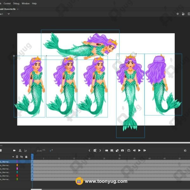The image size is (190, 190).
Task: Click the purple color swatch of first layer
Action: [17, 161]
